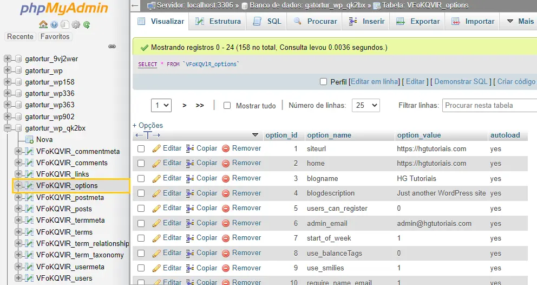537x285 pixels.
Task: Enable the Perfil checkbox
Action: tap(323, 82)
